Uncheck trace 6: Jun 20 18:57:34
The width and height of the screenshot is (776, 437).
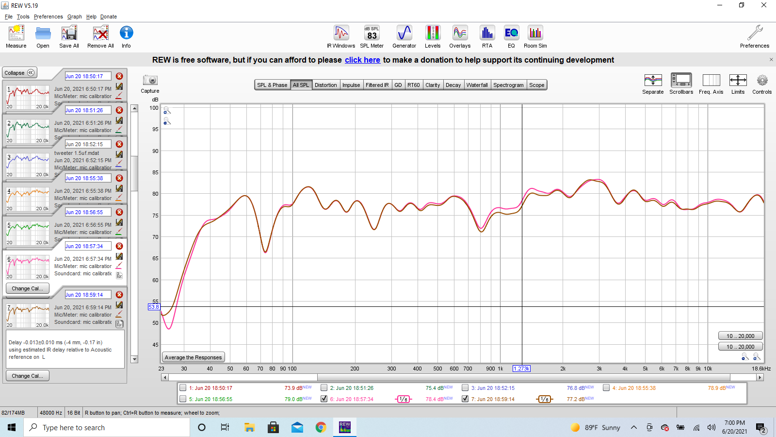pyautogui.click(x=324, y=399)
